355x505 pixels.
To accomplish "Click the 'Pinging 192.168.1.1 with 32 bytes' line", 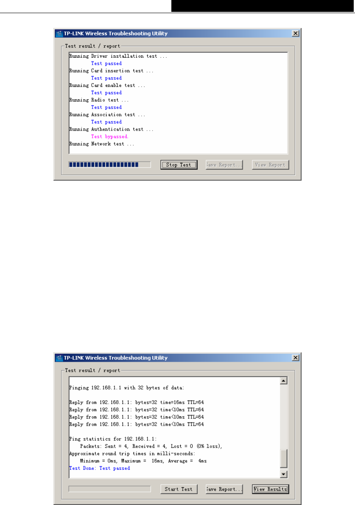I will coord(126,388).
